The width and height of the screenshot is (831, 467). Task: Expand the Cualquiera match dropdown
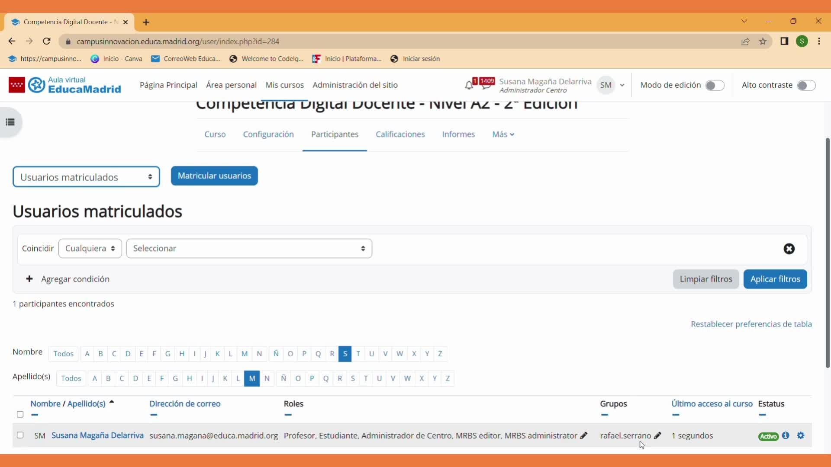(x=90, y=249)
